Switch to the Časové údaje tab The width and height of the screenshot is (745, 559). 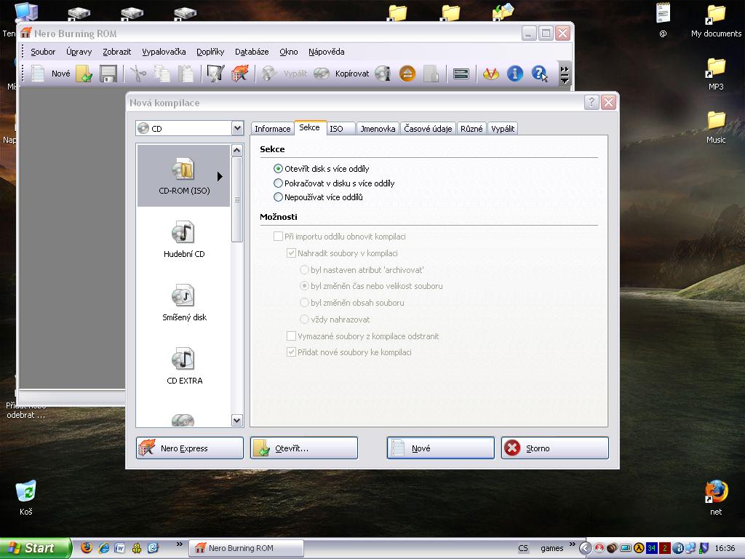(428, 129)
